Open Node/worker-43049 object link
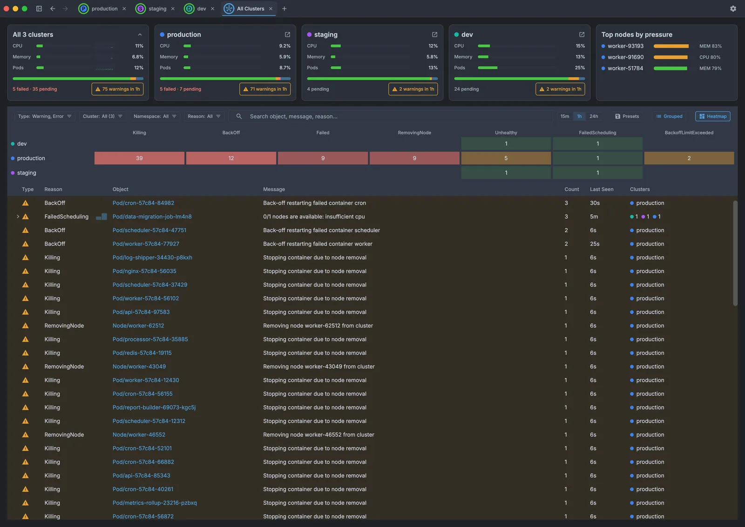The image size is (745, 527). click(139, 366)
